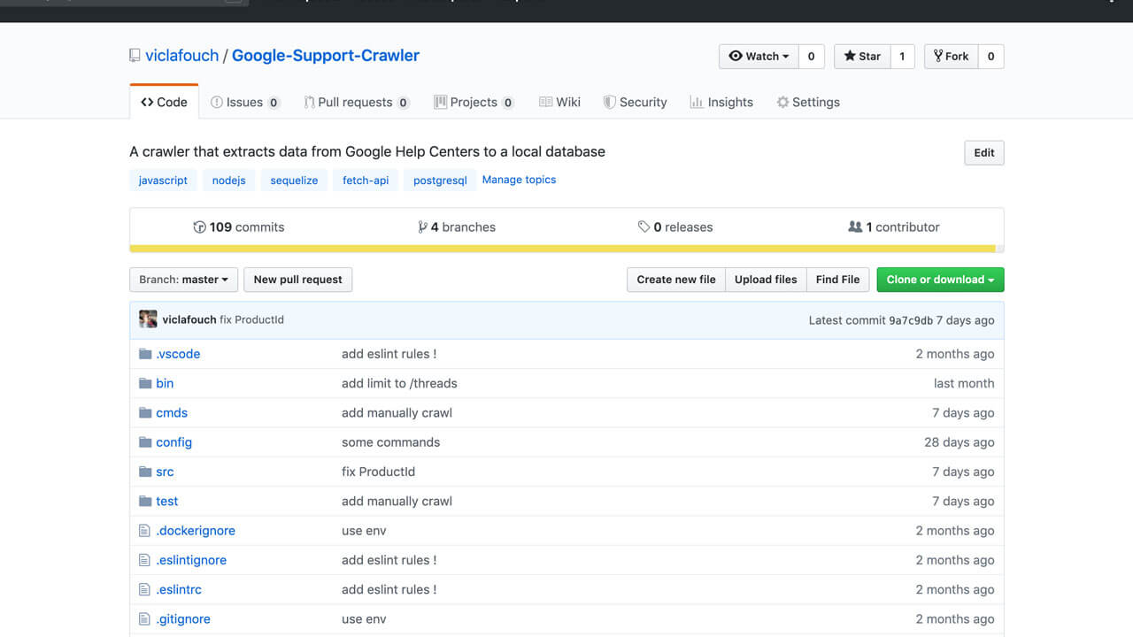Viewport: 1133px width, 637px height.
Task: Open the Branch: master selector
Action: (183, 280)
